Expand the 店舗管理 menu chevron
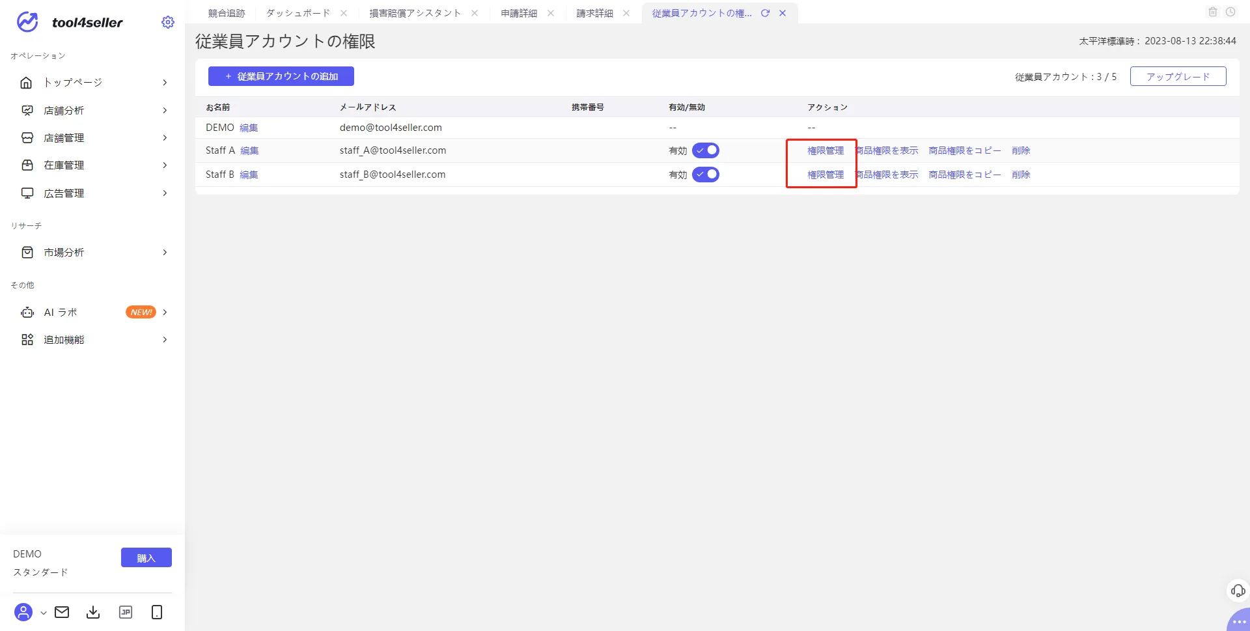Screen dimensions: 1250x631 pyautogui.click(x=165, y=138)
